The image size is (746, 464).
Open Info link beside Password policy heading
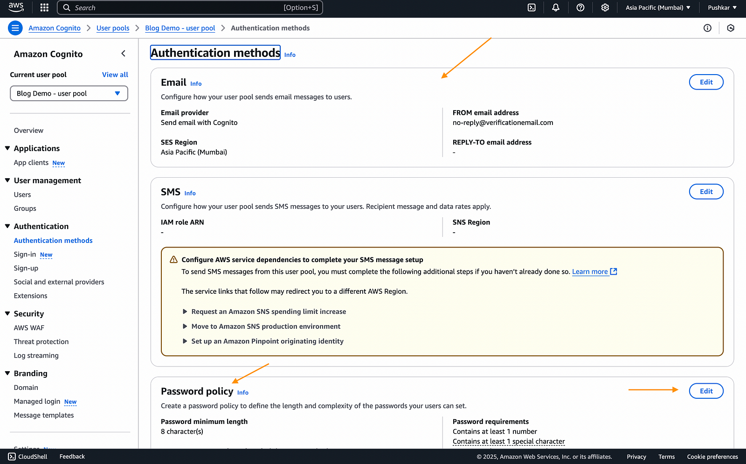[x=243, y=393]
